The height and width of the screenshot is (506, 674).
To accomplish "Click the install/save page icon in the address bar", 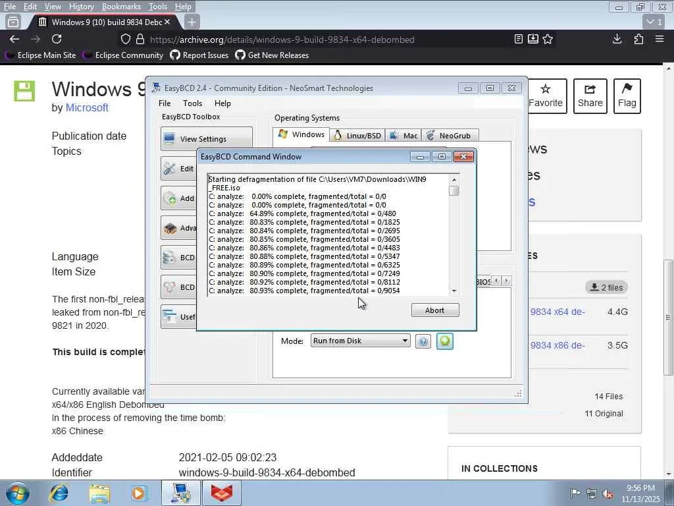I will coord(533,39).
